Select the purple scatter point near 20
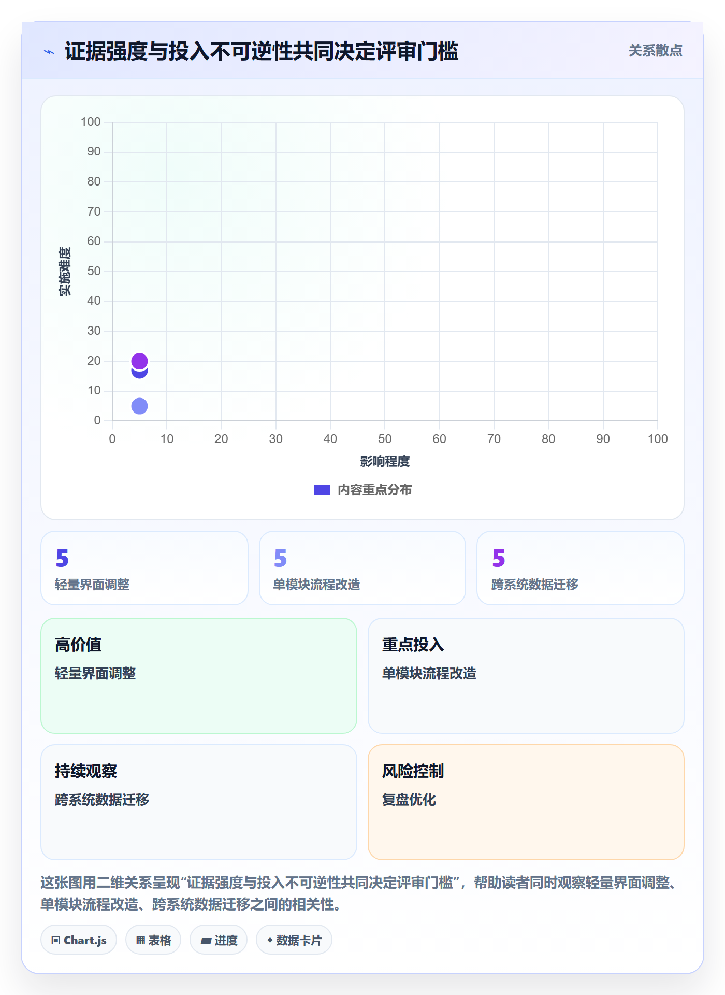This screenshot has height=995, width=725. click(139, 361)
